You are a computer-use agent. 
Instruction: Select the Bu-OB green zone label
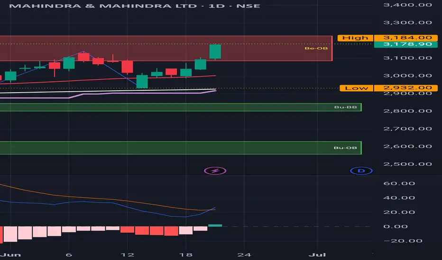coord(345,148)
